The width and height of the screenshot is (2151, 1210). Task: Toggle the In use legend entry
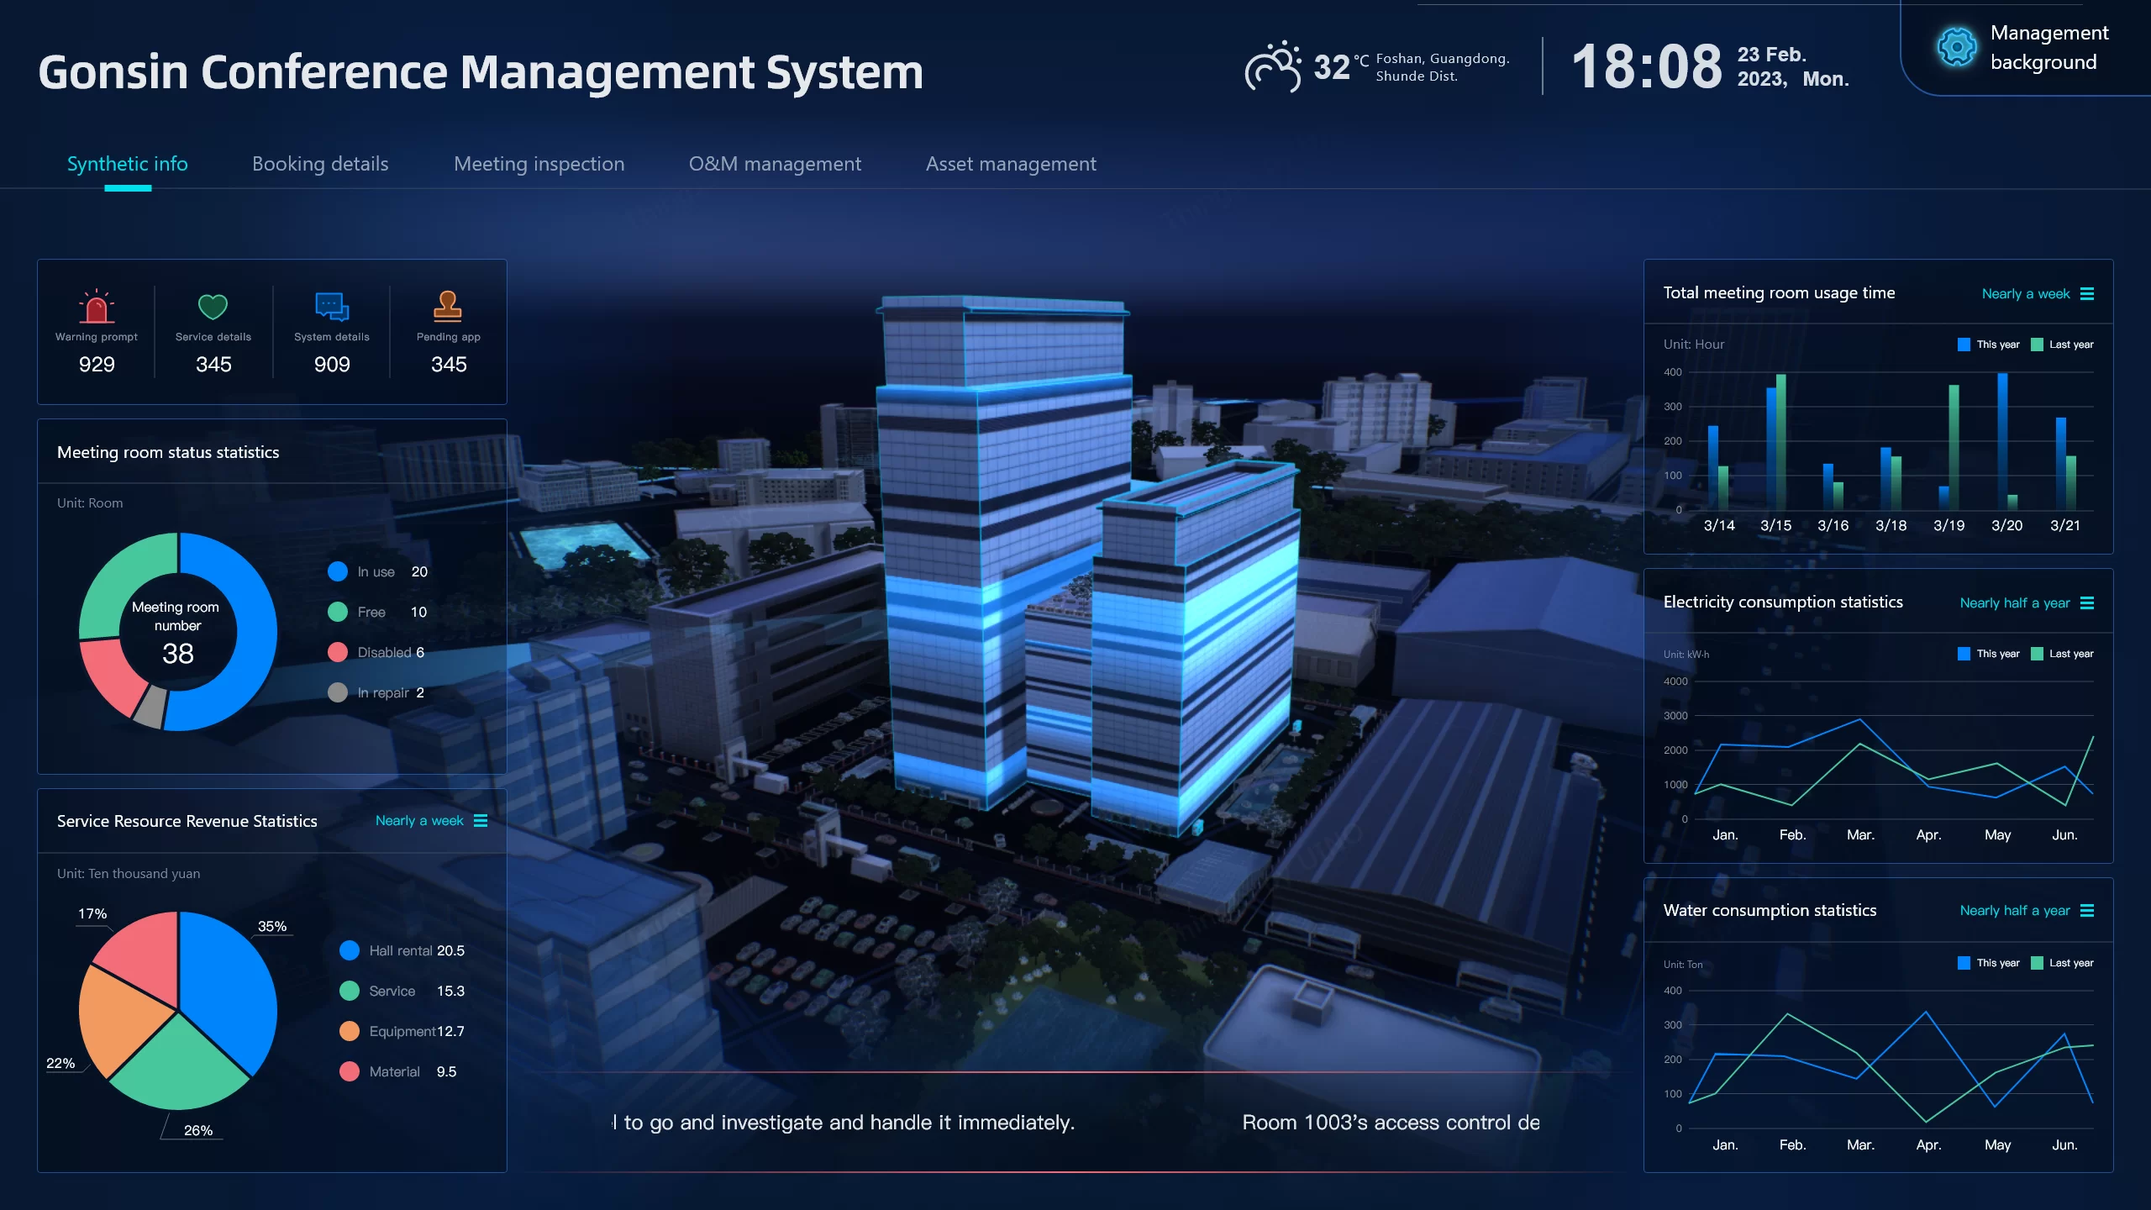(x=378, y=572)
